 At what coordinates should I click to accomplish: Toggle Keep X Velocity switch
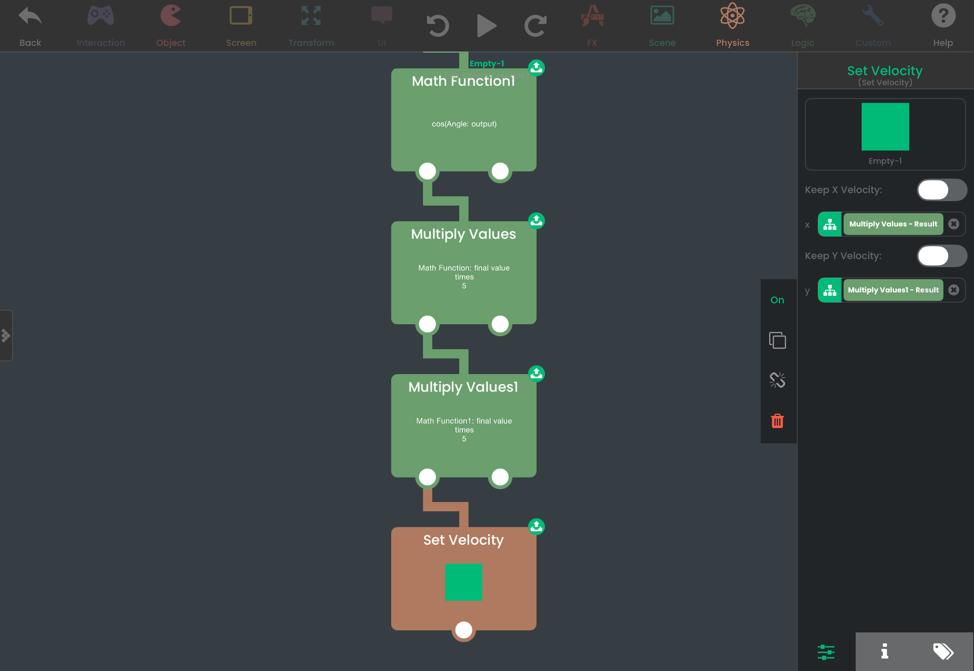tap(942, 190)
